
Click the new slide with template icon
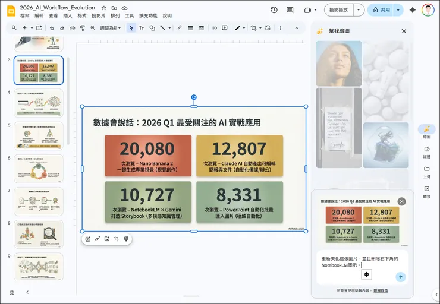[x=39, y=28]
